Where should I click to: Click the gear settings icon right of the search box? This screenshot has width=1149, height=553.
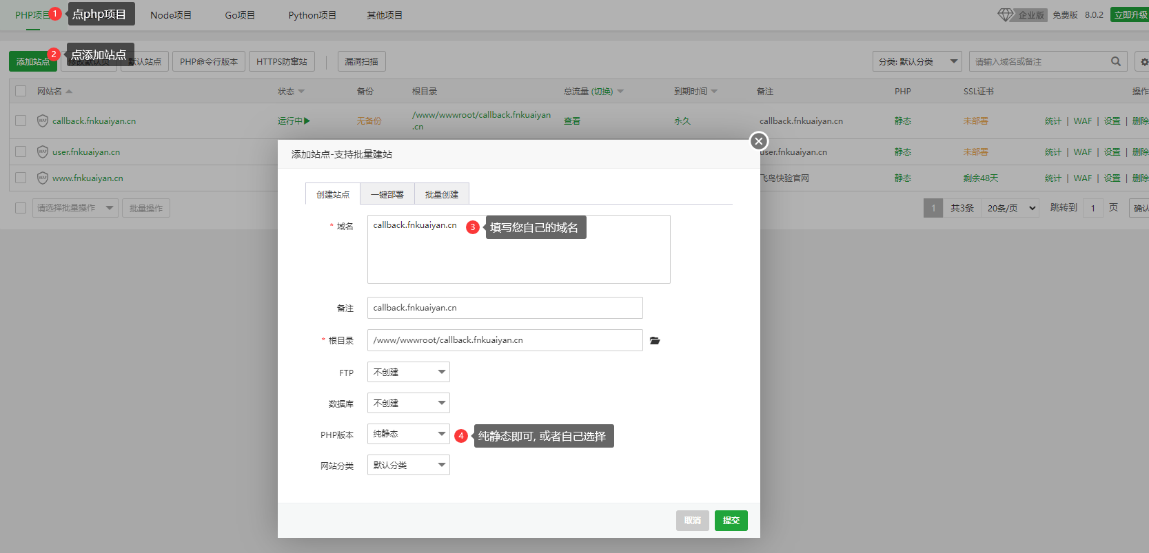(1143, 62)
